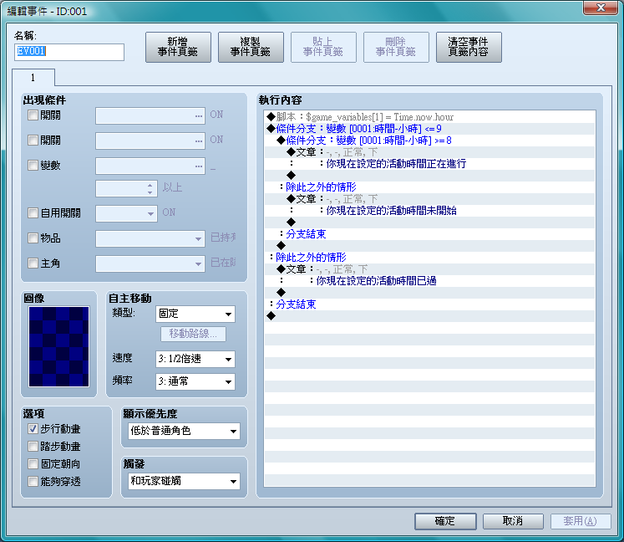Select text line 你現在設定的活動時間正在進行

[430, 164]
